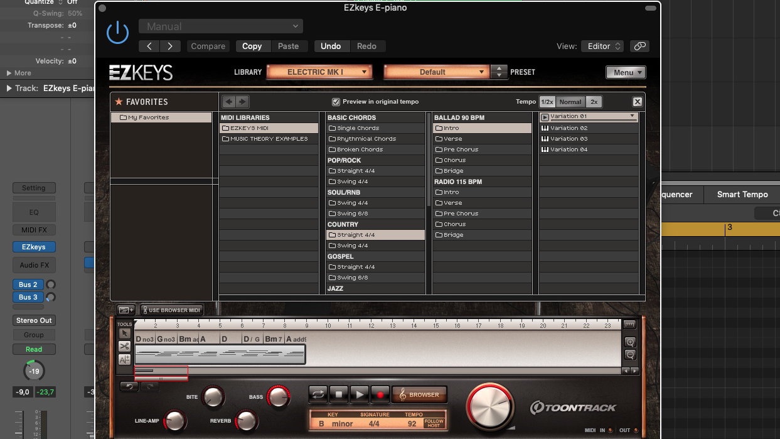
Task: Open the EZkeys Menu
Action: tap(626, 72)
